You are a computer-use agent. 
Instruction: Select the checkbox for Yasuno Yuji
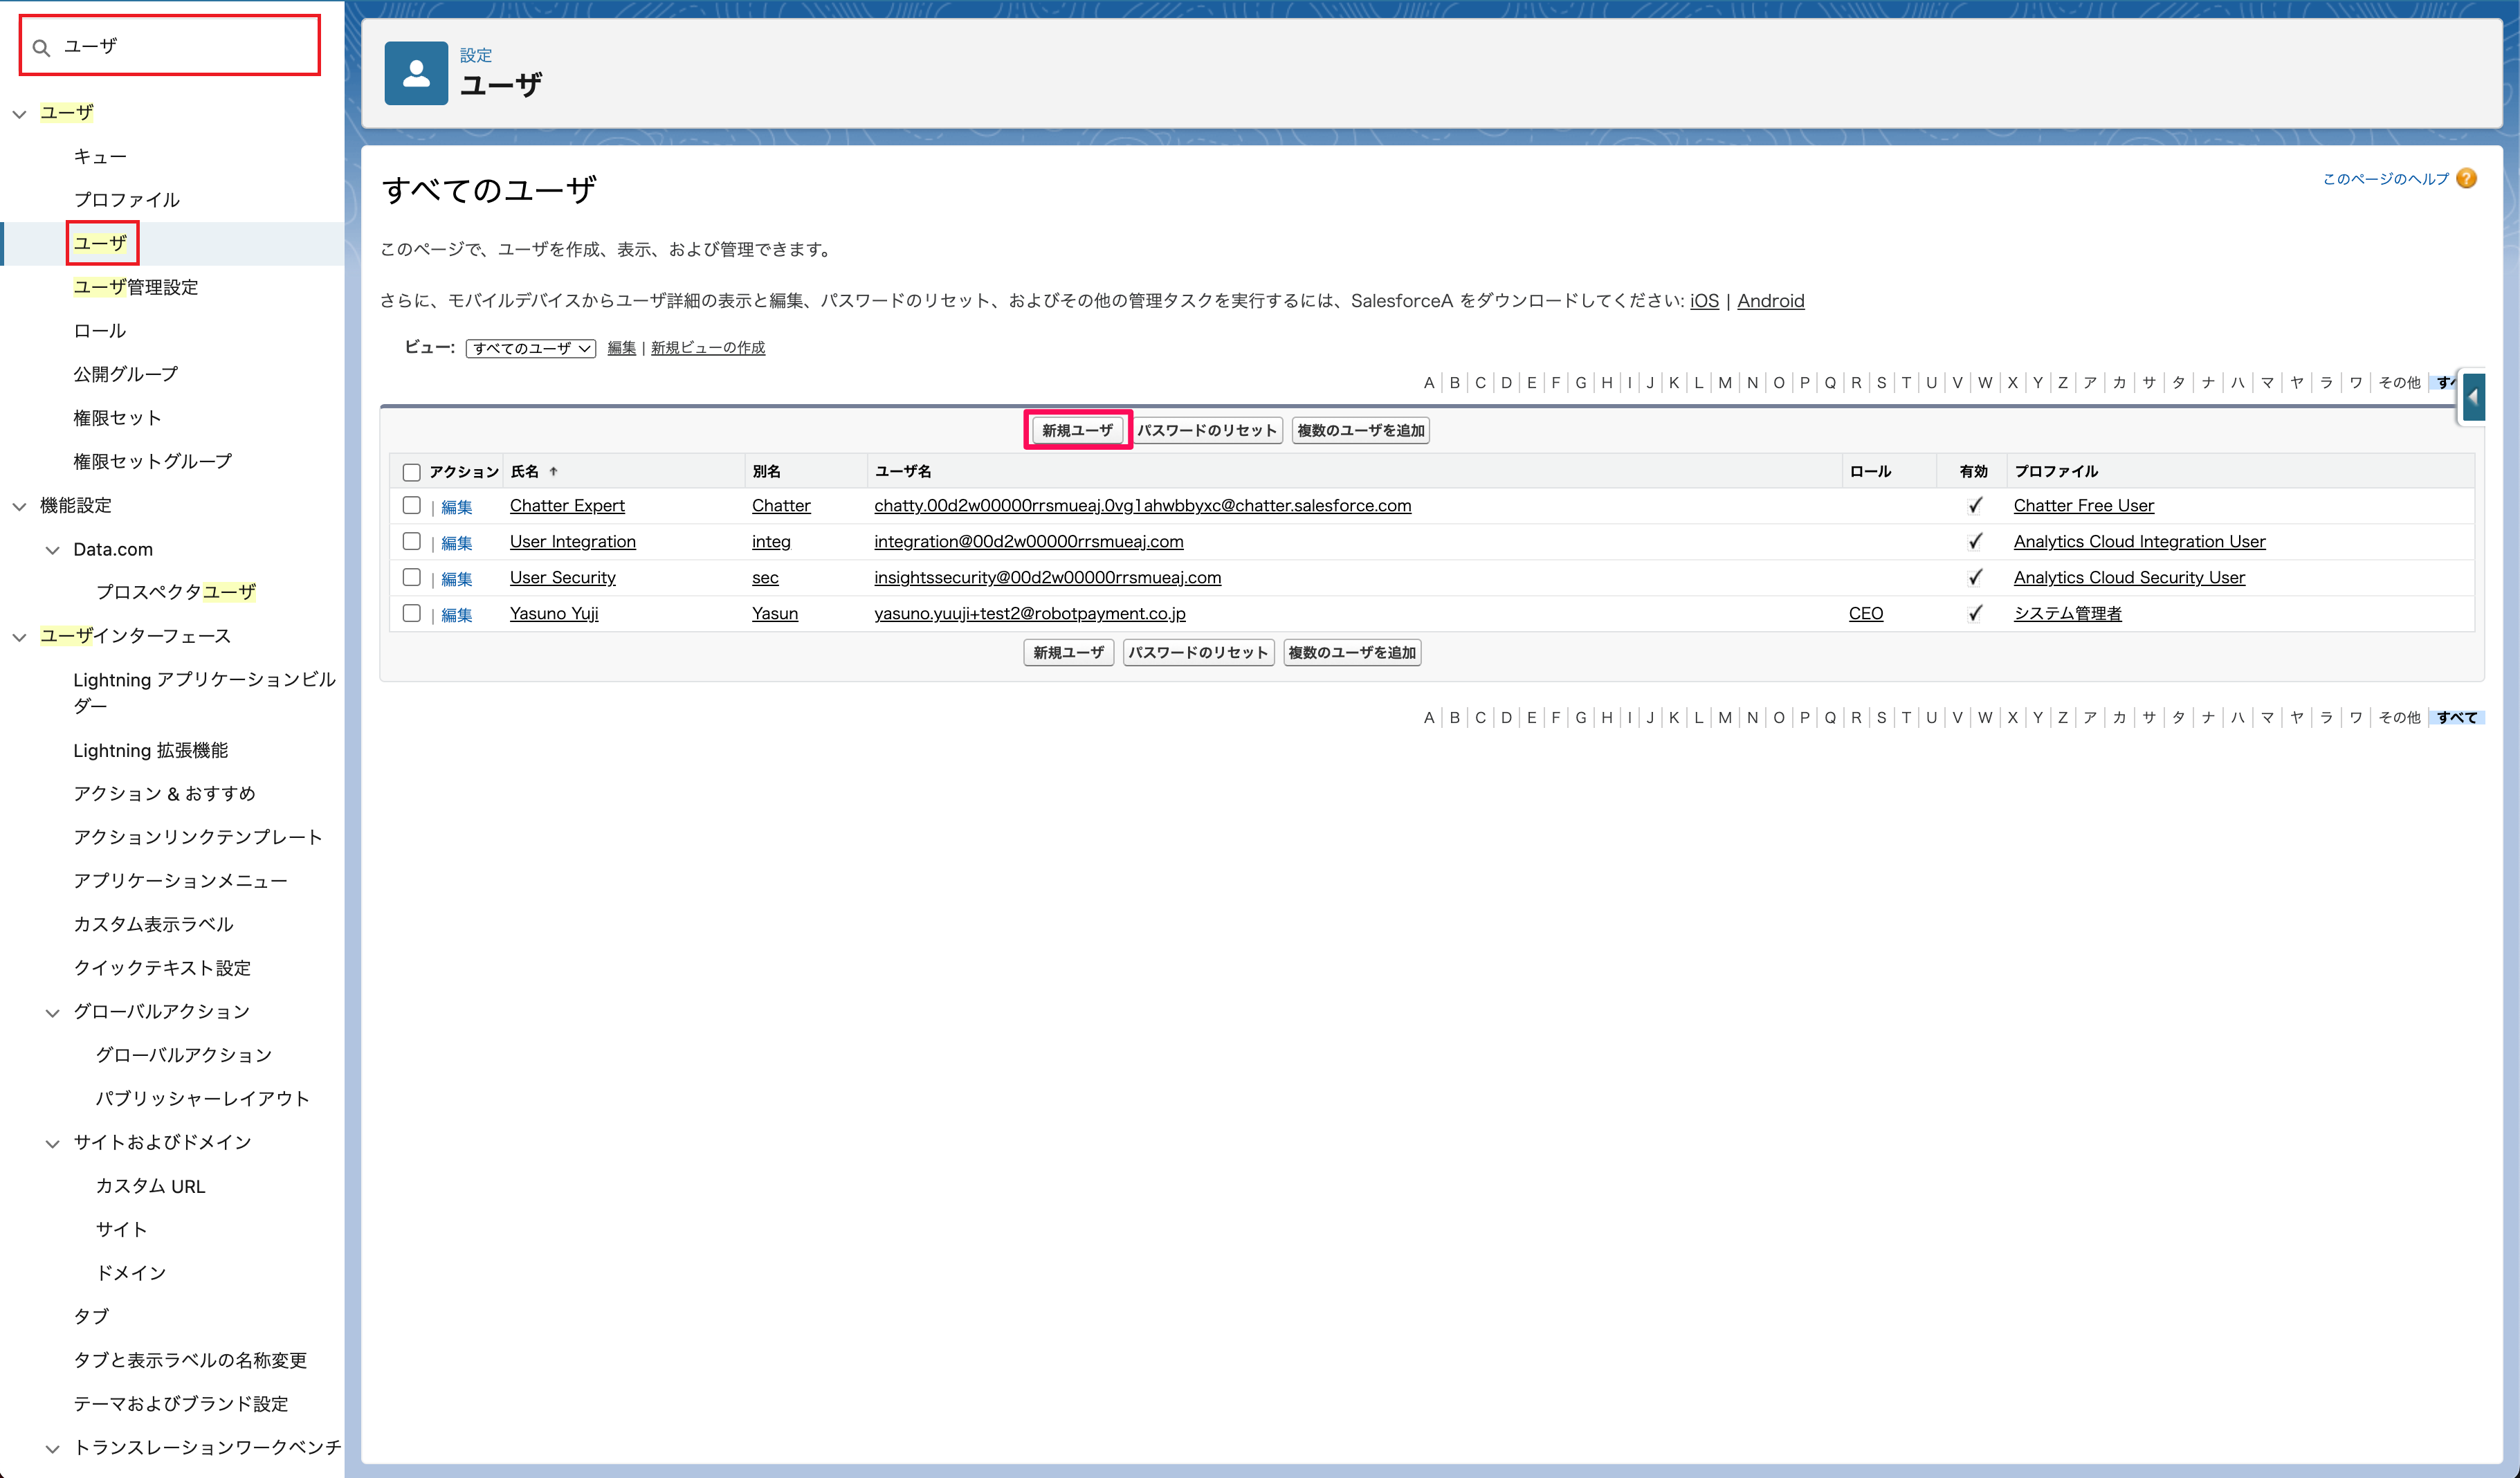coord(411,613)
